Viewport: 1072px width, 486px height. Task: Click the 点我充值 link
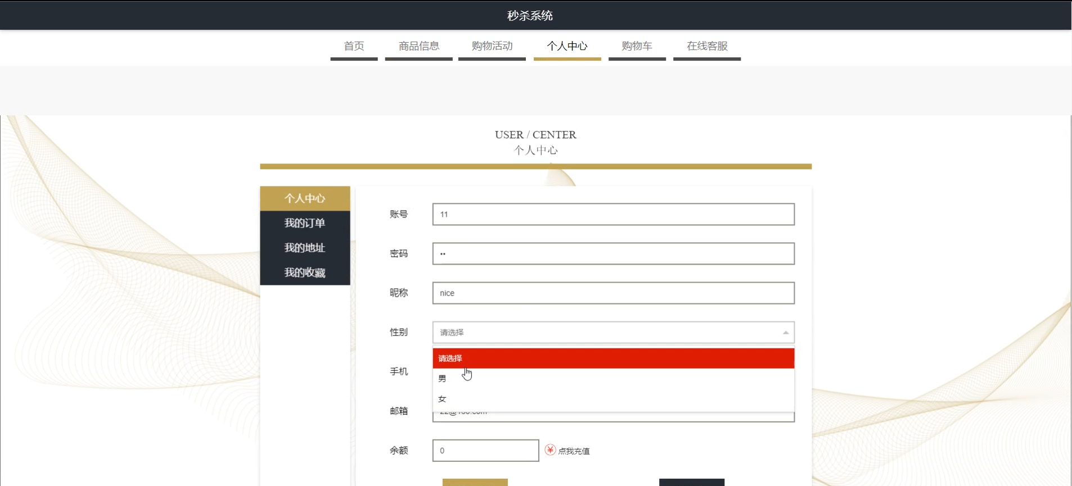[x=574, y=451]
